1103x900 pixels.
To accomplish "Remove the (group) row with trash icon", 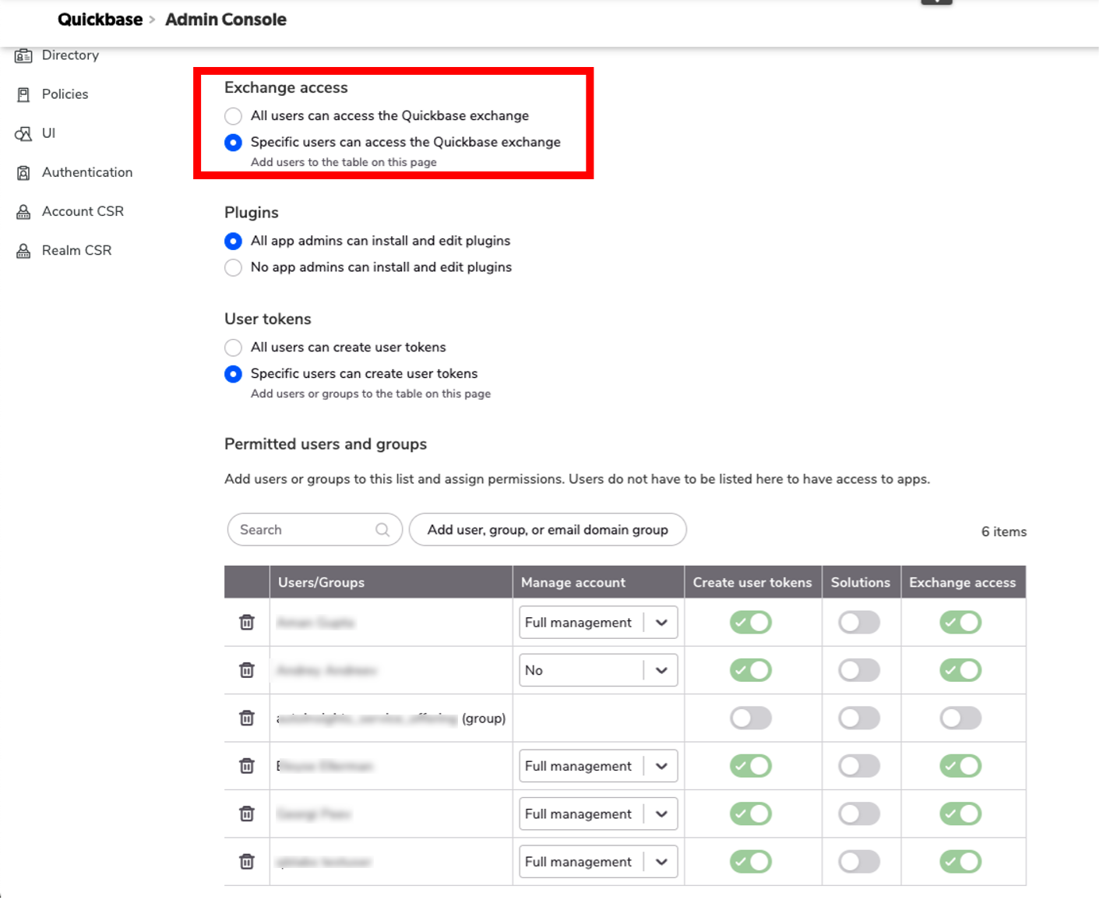I will coord(247,718).
